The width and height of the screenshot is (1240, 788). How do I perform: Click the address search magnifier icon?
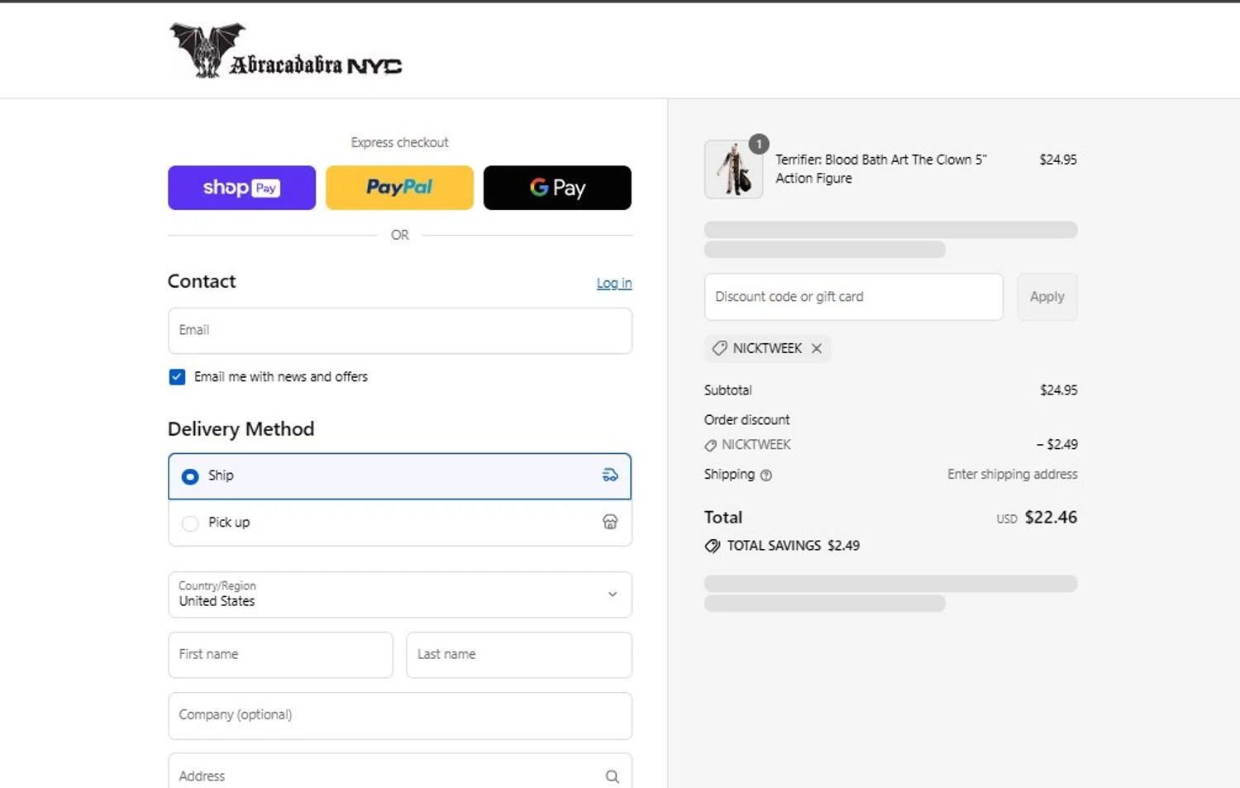tap(612, 776)
